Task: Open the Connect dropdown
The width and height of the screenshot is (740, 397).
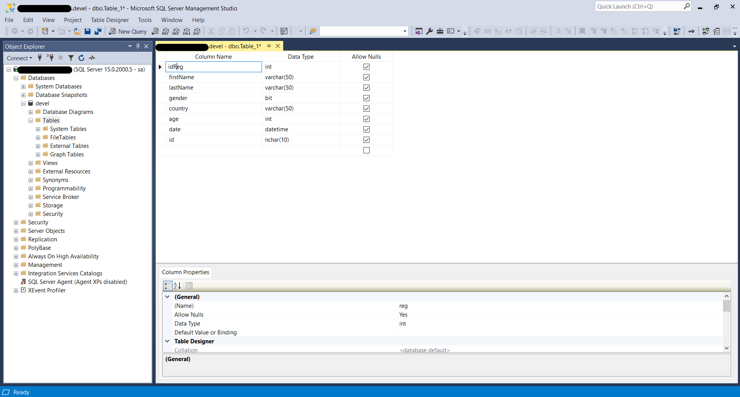Action: click(19, 58)
